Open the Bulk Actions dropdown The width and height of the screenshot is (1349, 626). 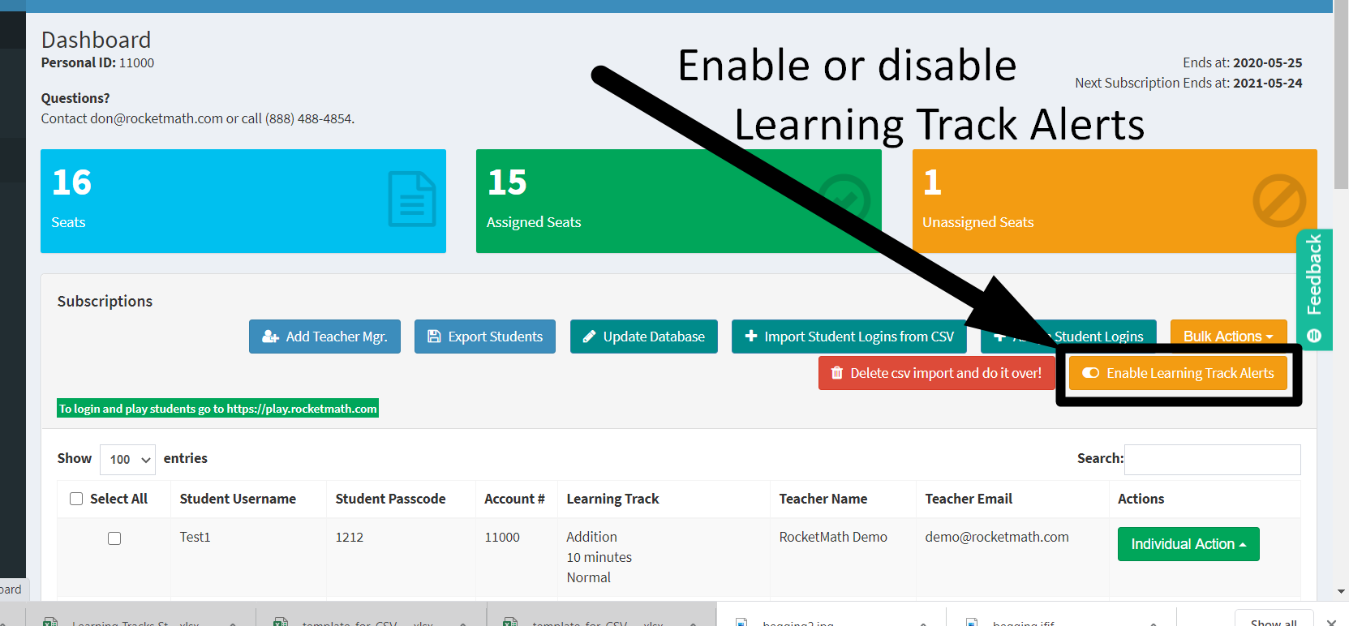1227,337
